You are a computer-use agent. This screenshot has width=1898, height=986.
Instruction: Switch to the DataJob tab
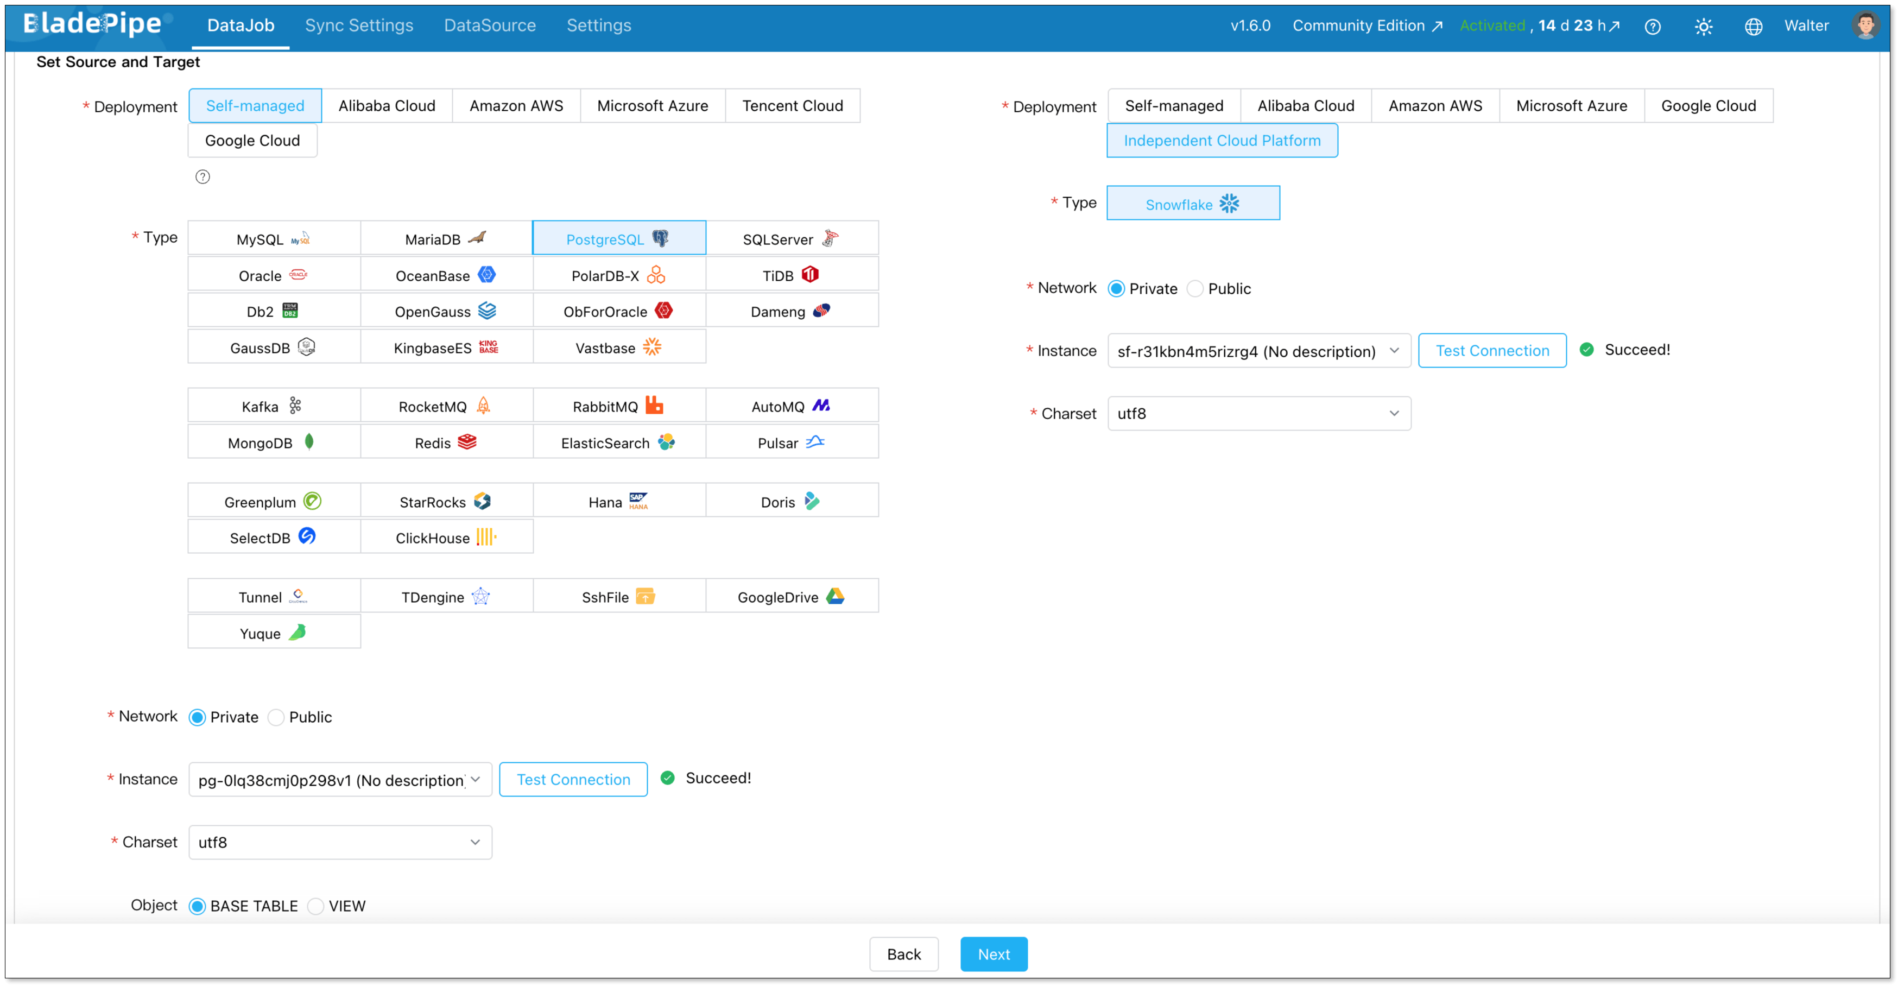tap(241, 25)
